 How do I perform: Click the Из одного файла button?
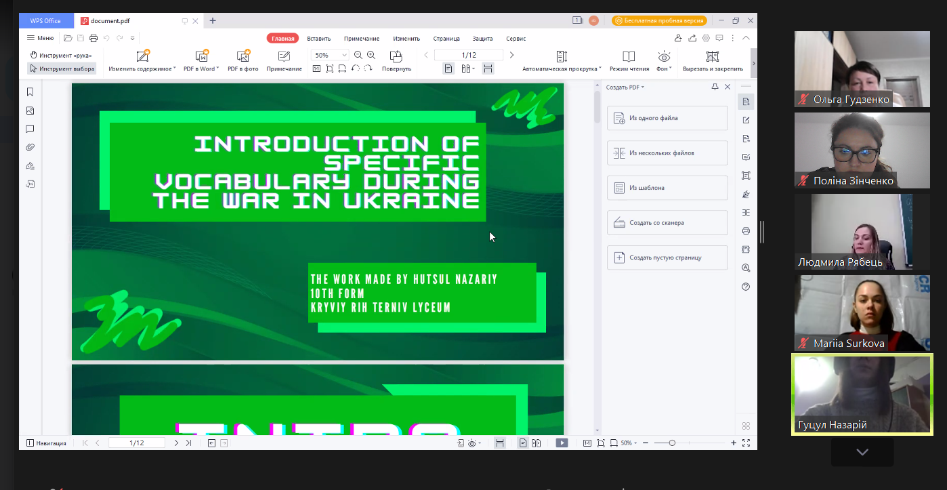coord(667,118)
